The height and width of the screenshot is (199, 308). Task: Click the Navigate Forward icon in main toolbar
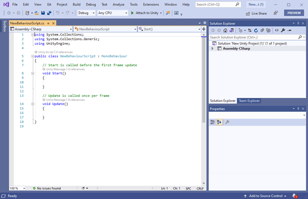[x=18, y=13]
